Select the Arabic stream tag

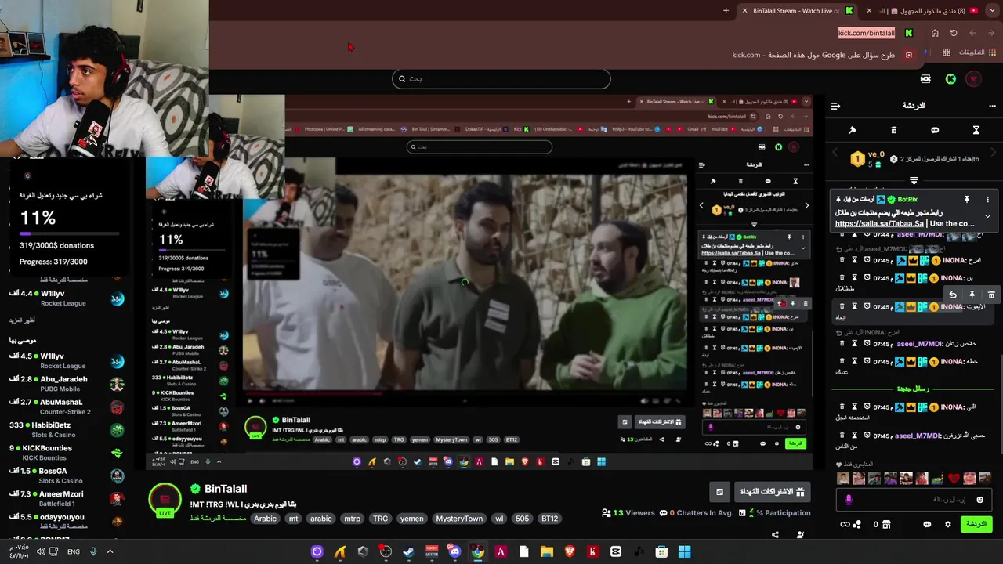click(x=265, y=519)
